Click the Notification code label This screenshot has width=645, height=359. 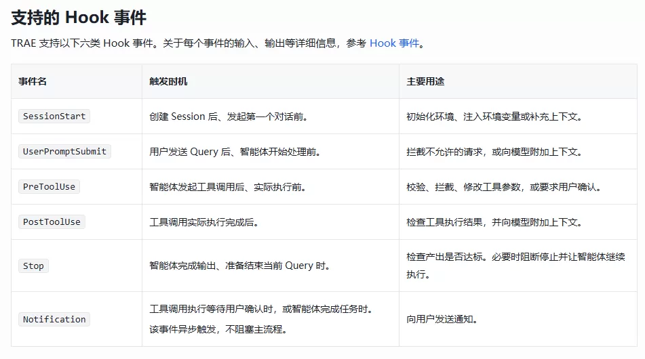[54, 319]
